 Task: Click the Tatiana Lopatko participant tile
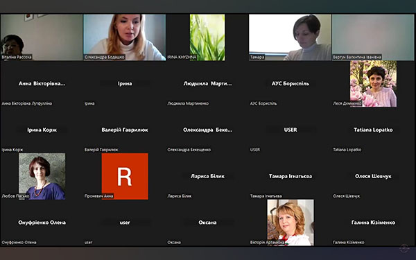coord(373,130)
